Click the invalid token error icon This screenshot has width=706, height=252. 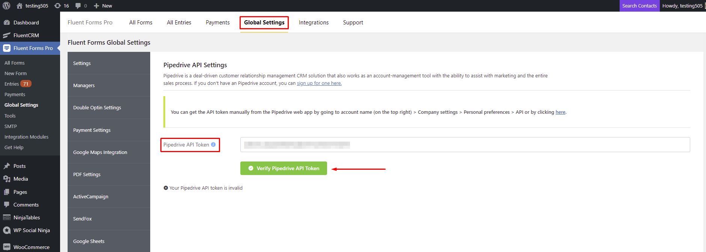pyautogui.click(x=166, y=188)
